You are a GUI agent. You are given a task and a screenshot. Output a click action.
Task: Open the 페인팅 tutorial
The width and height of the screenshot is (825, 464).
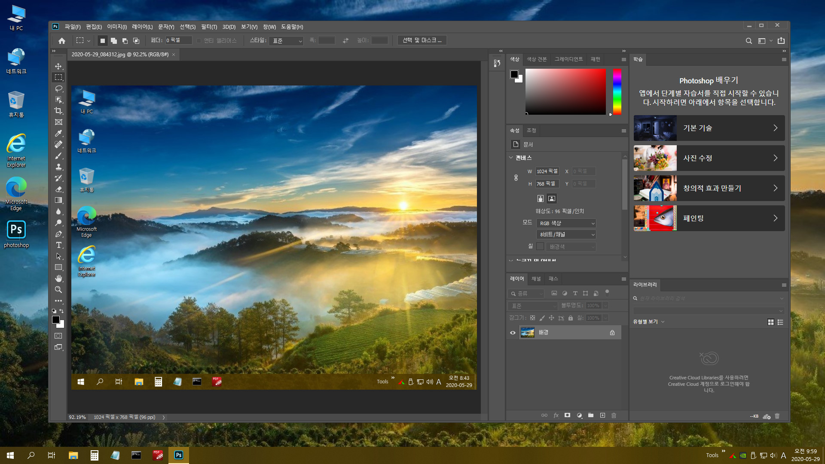click(709, 218)
